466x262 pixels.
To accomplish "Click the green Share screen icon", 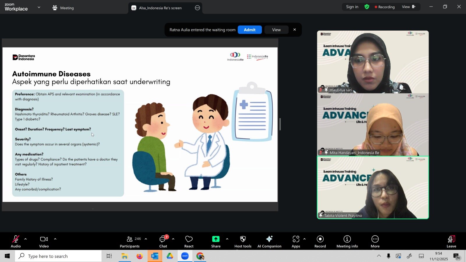I will coord(216,239).
